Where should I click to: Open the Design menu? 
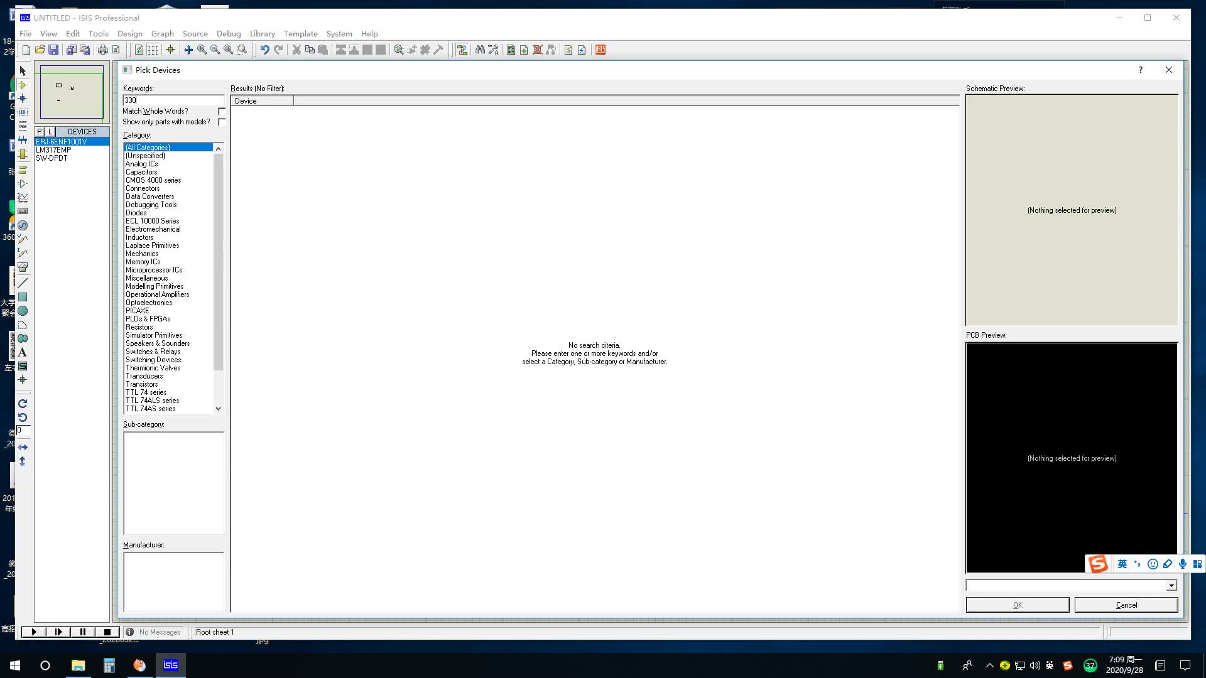pos(129,33)
